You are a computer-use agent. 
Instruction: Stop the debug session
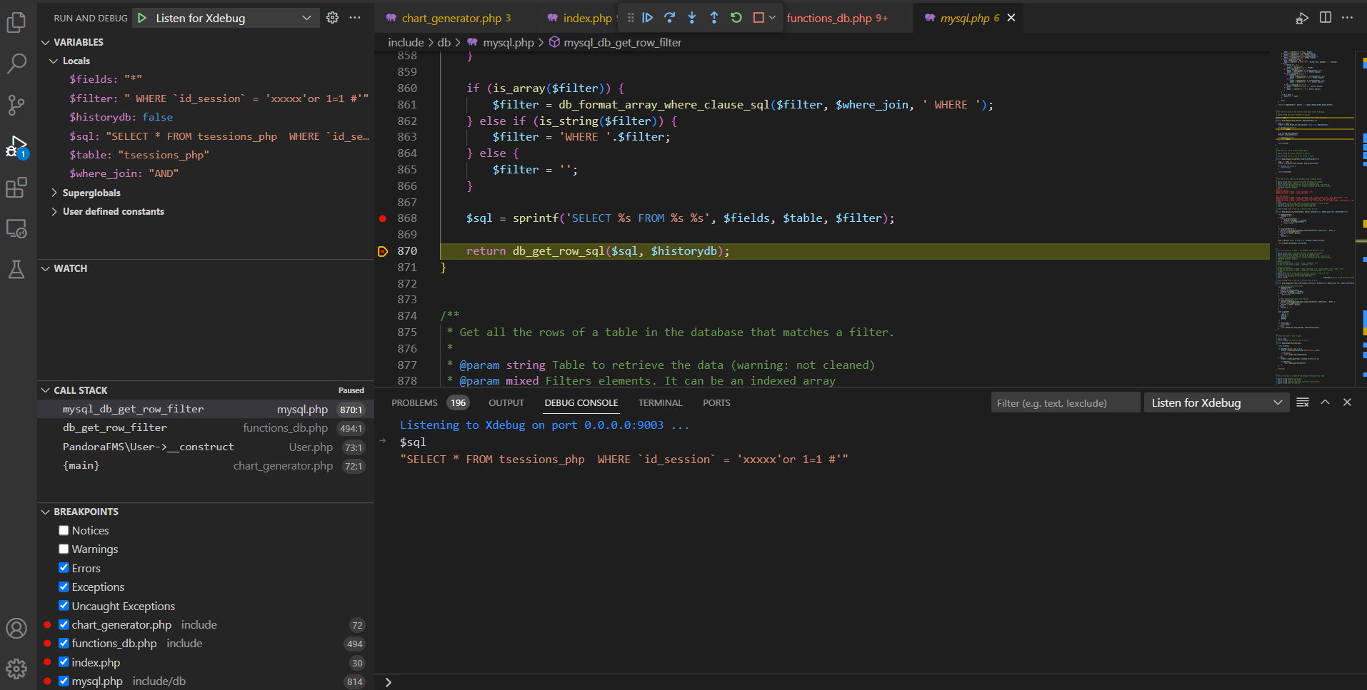[758, 18]
